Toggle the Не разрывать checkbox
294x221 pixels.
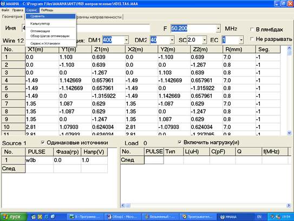click(x=252, y=39)
